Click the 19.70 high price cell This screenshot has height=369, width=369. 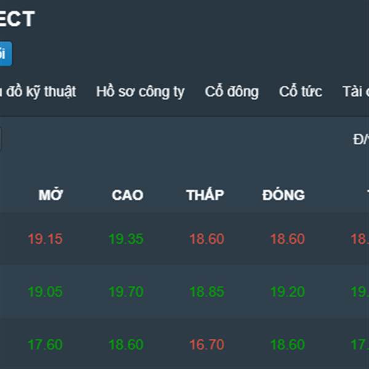125,292
